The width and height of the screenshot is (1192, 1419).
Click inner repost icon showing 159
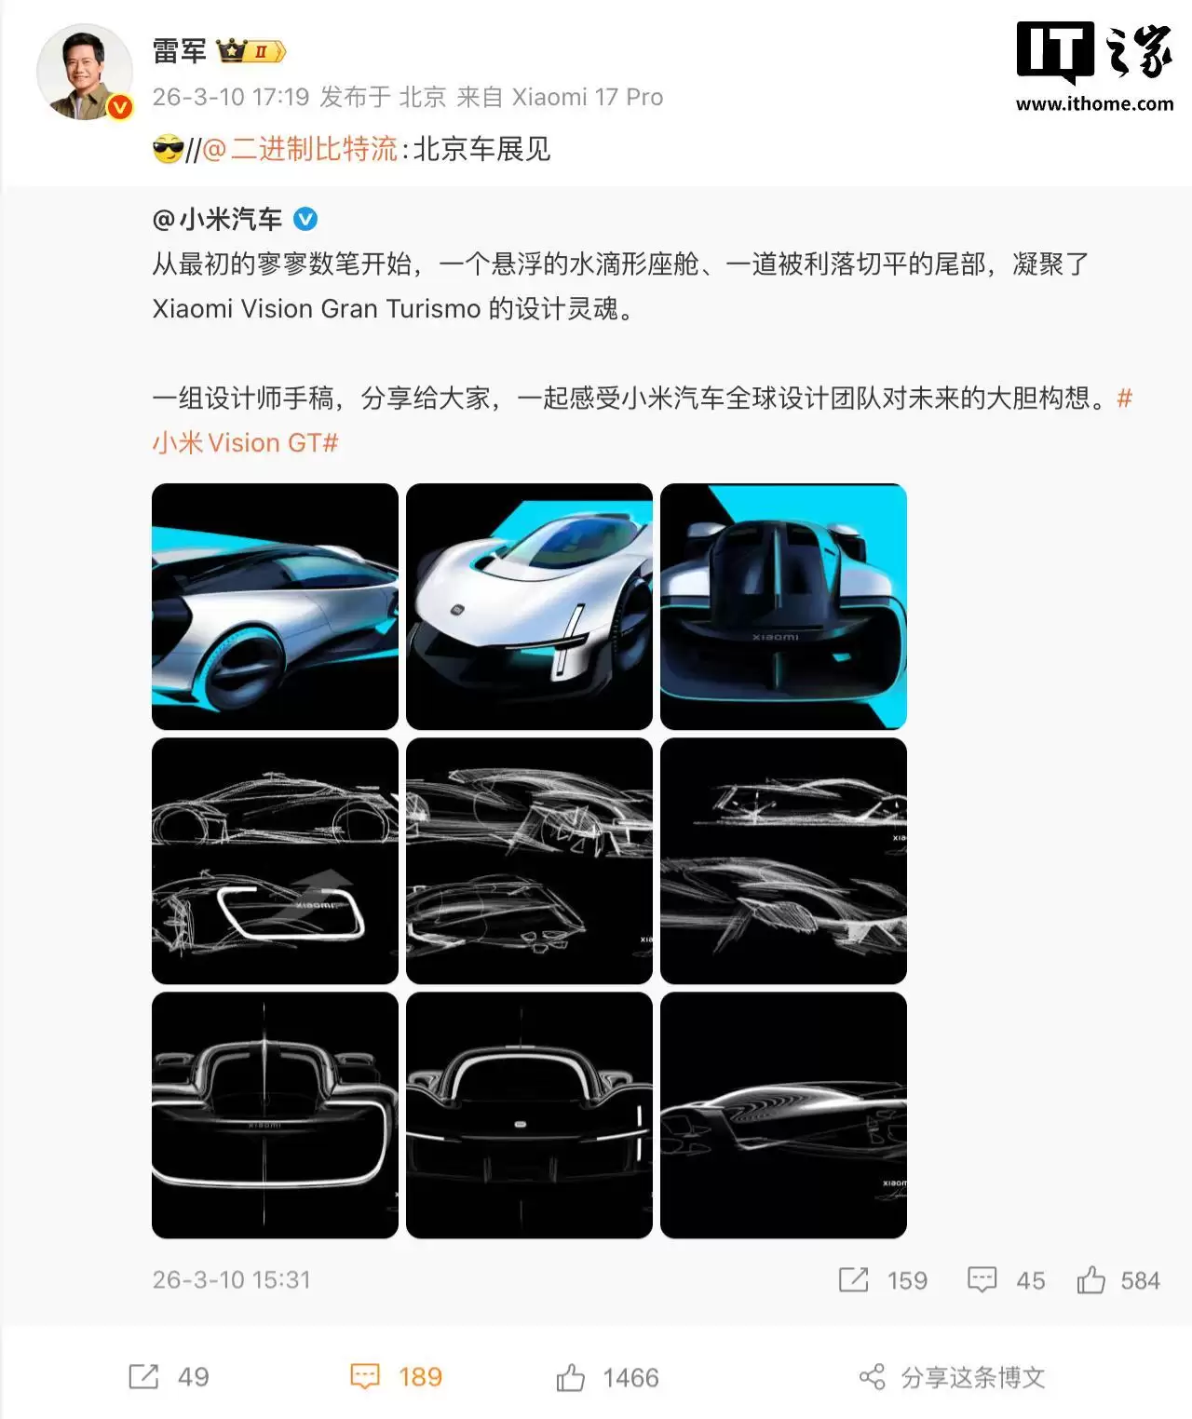853,1280
